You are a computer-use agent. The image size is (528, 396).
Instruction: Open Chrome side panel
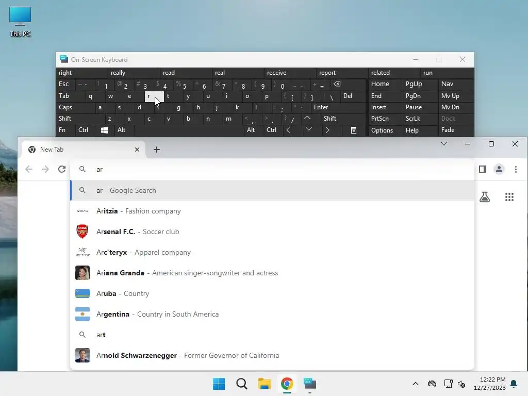(483, 169)
